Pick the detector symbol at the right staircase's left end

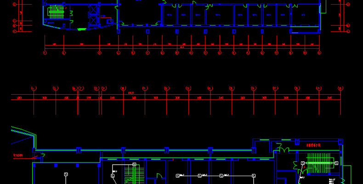point(303,163)
